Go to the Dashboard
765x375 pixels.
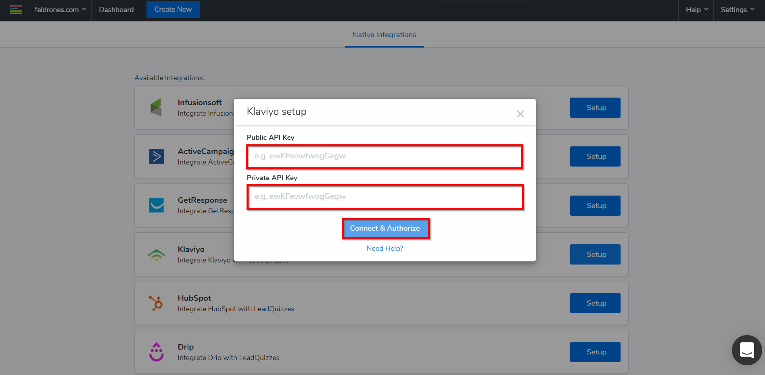(x=116, y=10)
